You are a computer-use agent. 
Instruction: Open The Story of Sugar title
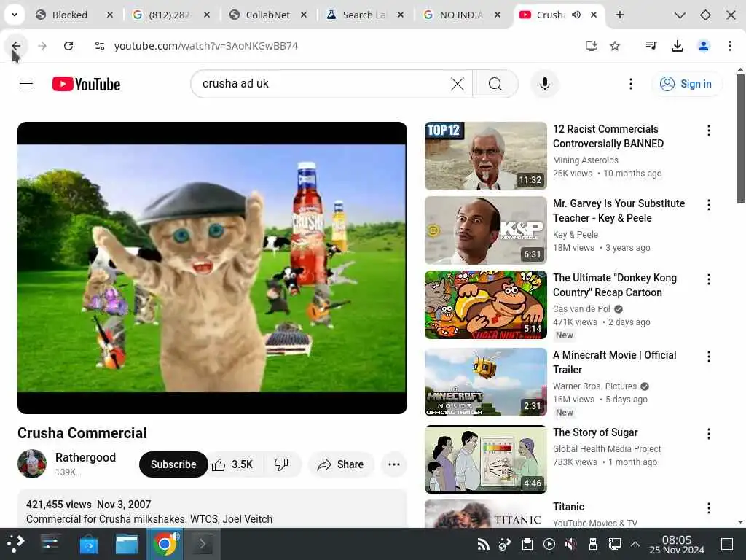595,432
